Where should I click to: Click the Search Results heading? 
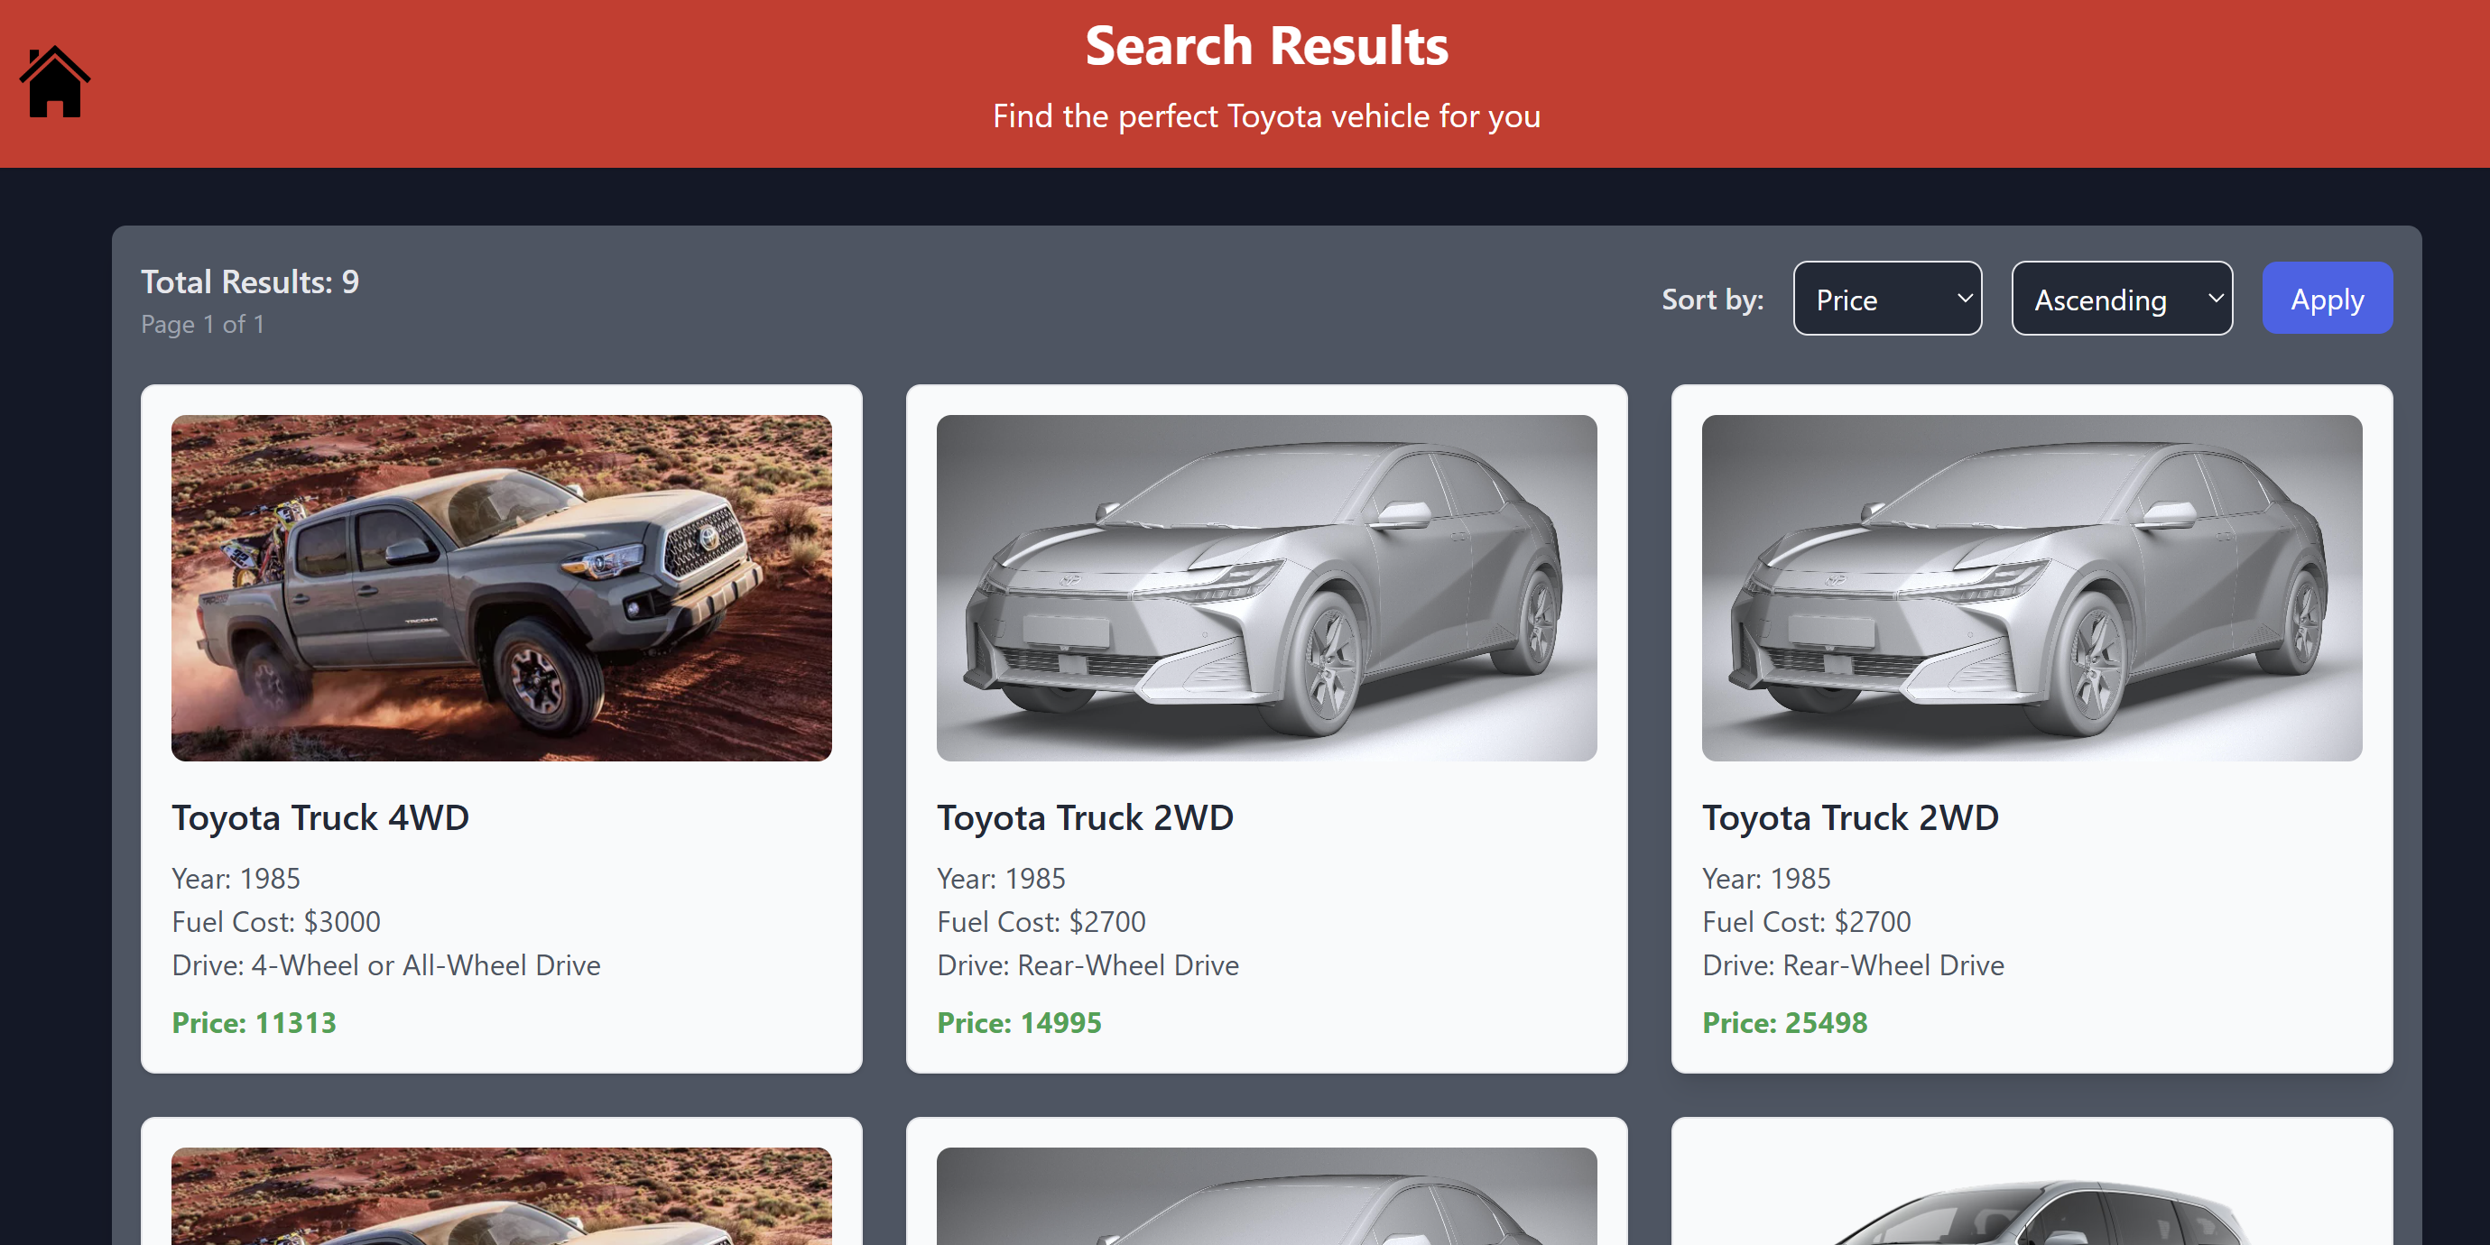1265,46
